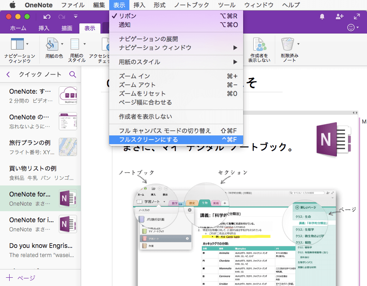Select フルスクリーンにする menu item
This screenshot has height=286, width=367.
[x=176, y=140]
